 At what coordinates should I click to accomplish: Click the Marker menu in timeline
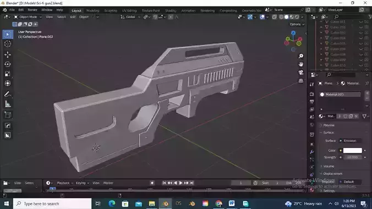108,183
